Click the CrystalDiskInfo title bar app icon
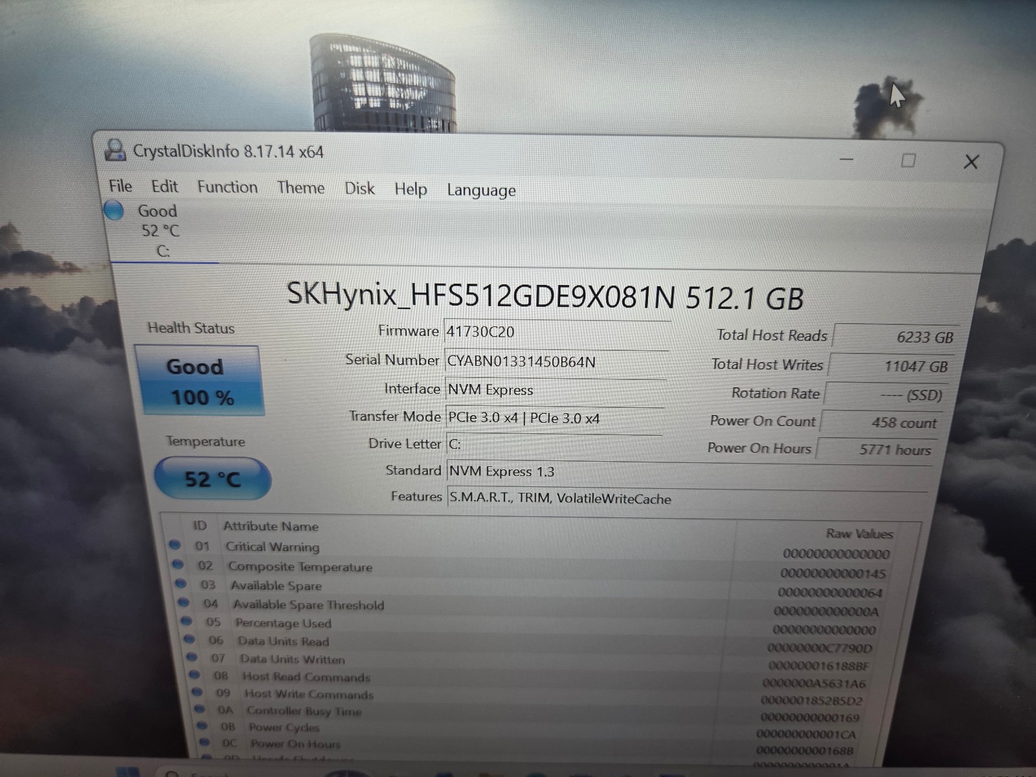The height and width of the screenshot is (777, 1036). pos(115,150)
